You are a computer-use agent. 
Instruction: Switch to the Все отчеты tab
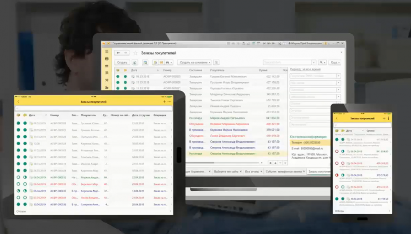pos(252,172)
